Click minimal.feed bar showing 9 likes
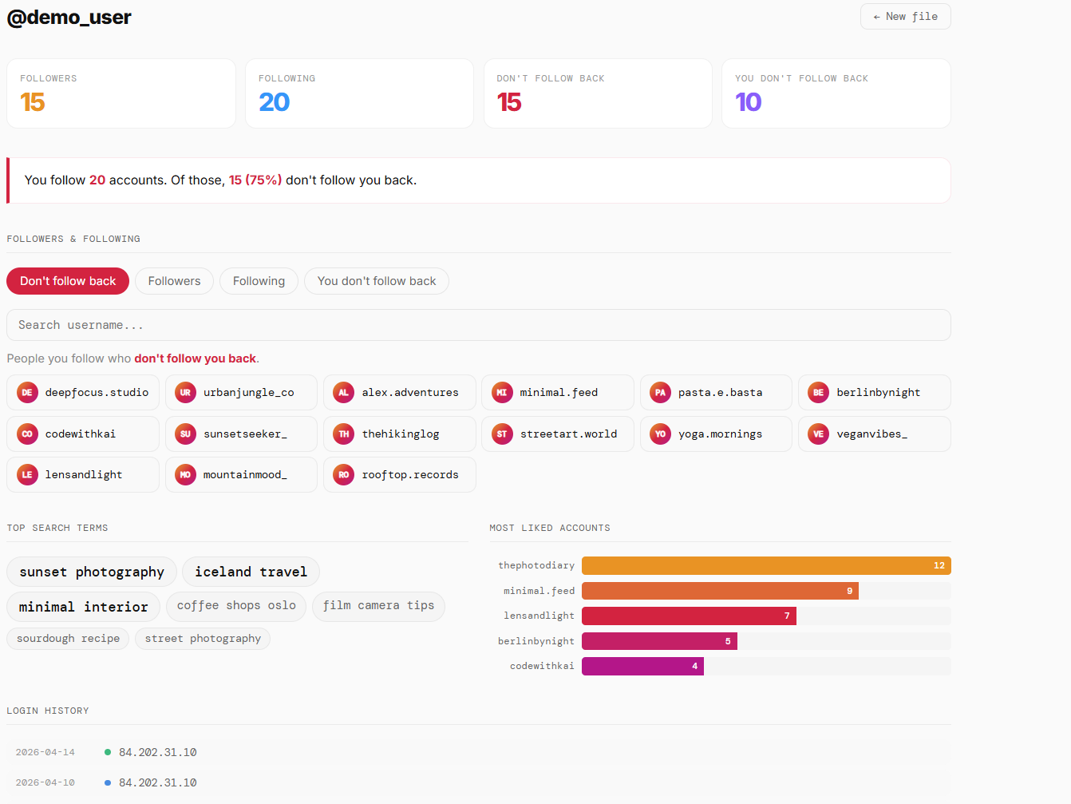Screen dimensions: 1071x804 (x=720, y=591)
